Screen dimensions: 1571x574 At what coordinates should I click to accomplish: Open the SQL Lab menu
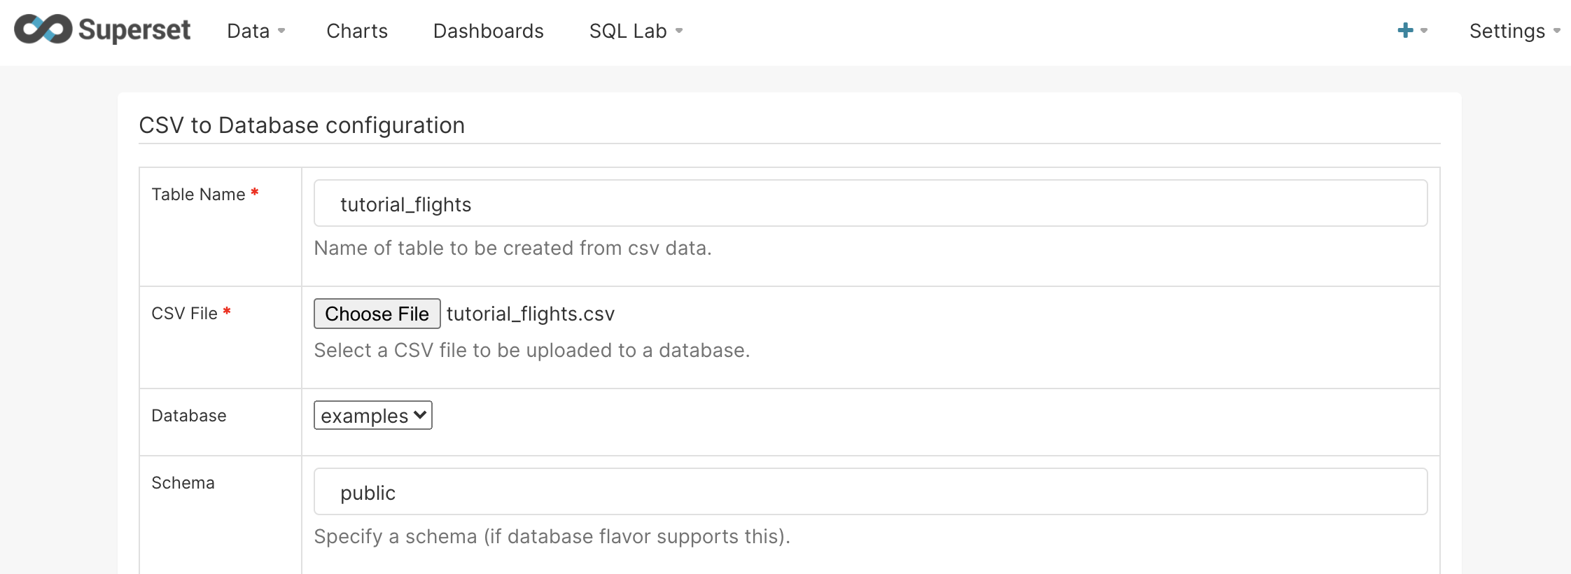click(628, 31)
